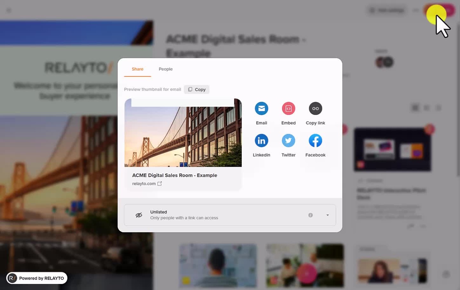This screenshot has width=460, height=290.
Task: Share on Facebook
Action: pos(315,141)
